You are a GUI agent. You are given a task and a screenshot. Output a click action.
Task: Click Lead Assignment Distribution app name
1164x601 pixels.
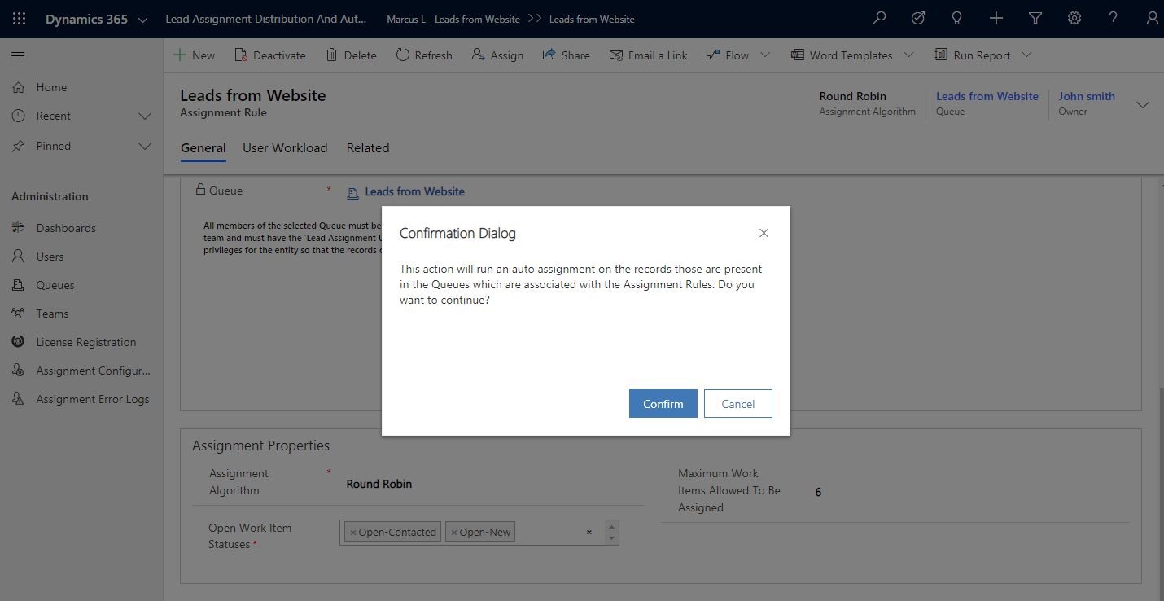(266, 19)
